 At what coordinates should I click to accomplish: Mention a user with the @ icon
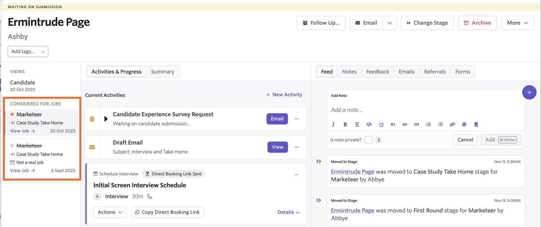coord(464,124)
